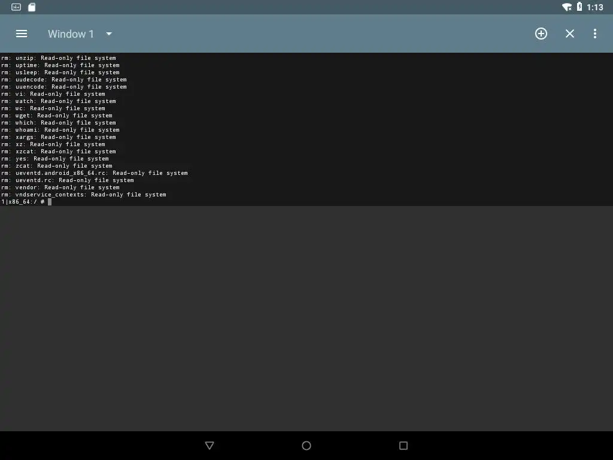Add a new terminal window
This screenshot has width=613, height=460.
tap(541, 34)
